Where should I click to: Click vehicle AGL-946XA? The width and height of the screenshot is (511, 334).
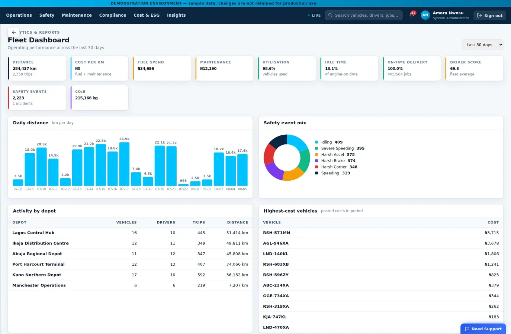coord(276,243)
